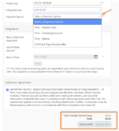Collapse the Payment Option dropdown chevron
Screen dimensions: 119x131
point(100,16)
